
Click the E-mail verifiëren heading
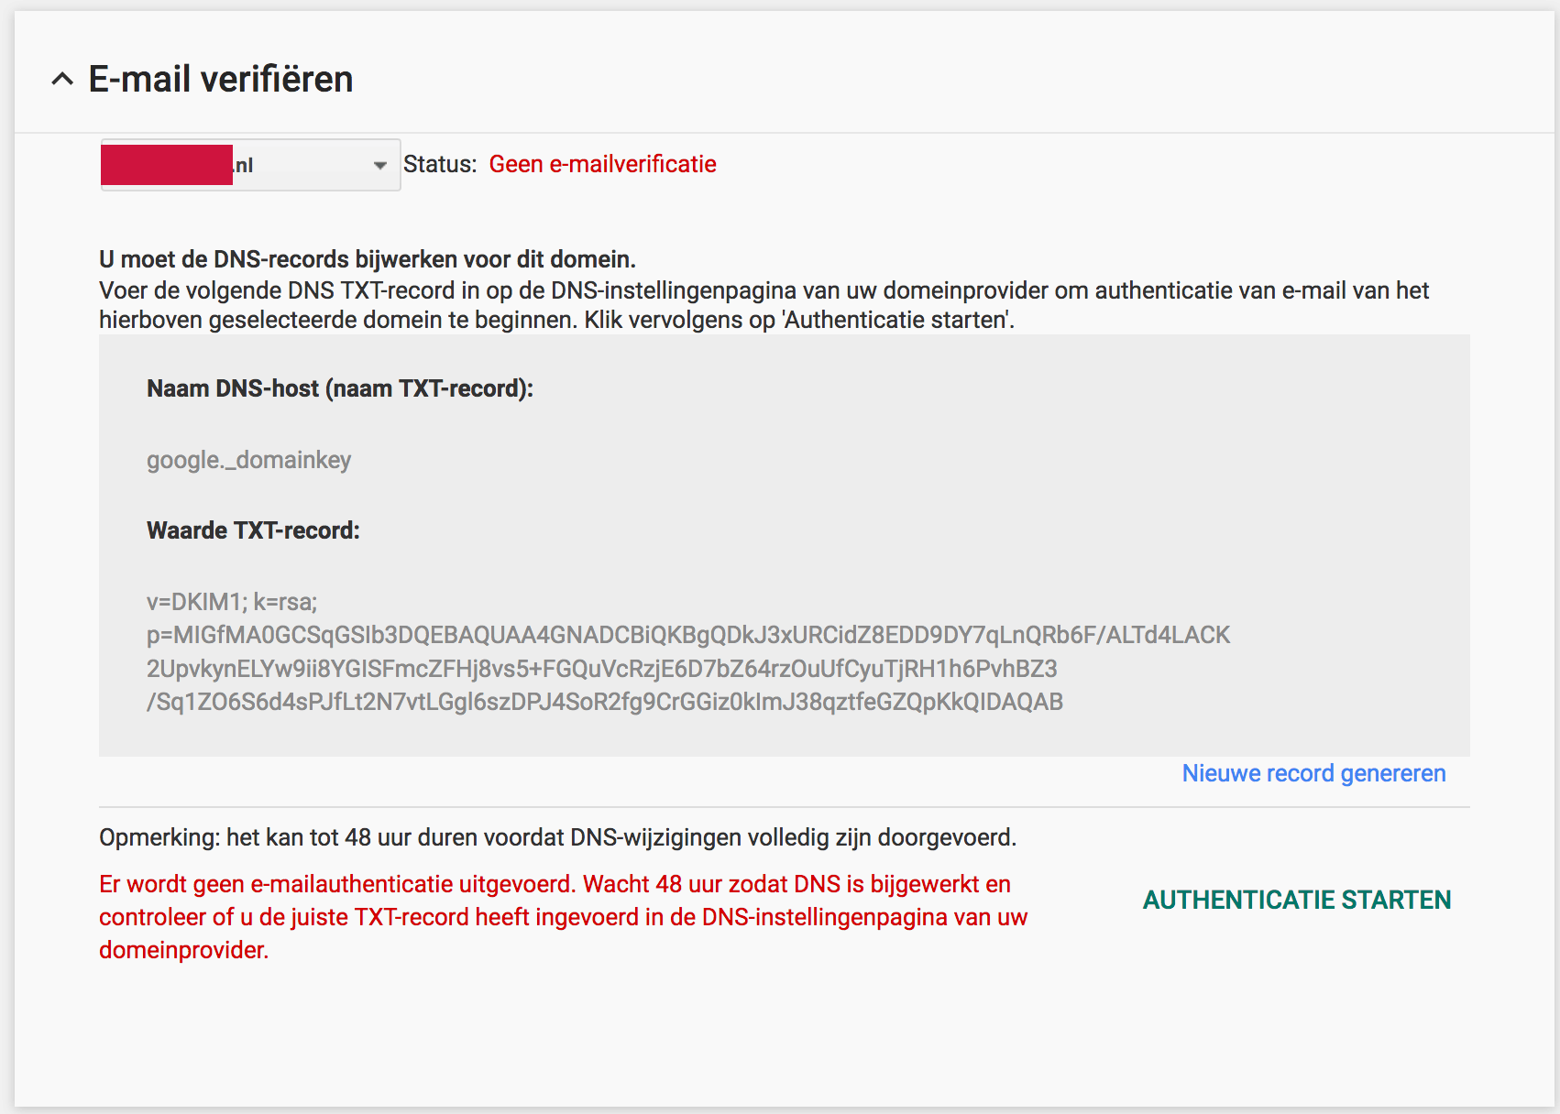[220, 80]
